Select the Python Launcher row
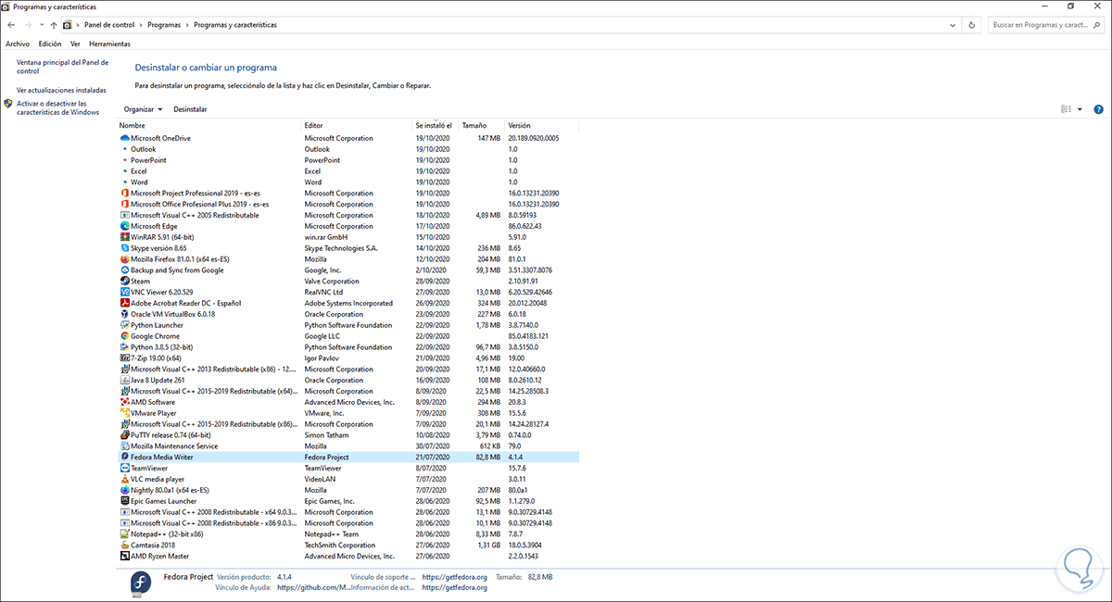The height and width of the screenshot is (602, 1112). (348, 325)
